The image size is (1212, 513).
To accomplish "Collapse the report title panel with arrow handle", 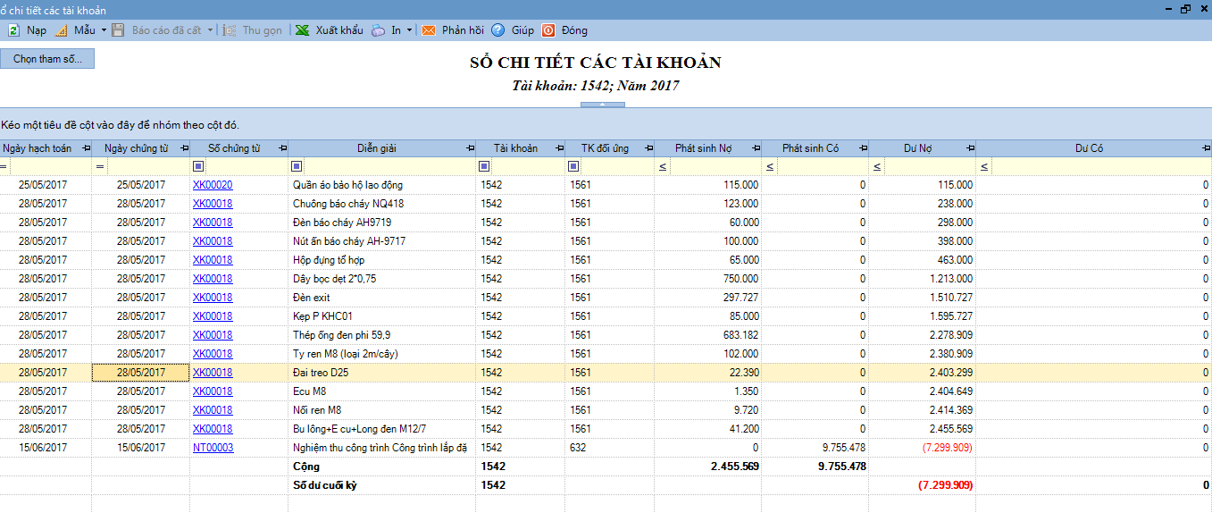I will click(x=603, y=105).
